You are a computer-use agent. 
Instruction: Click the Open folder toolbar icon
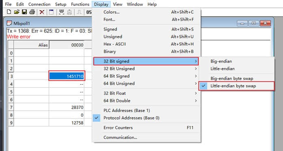[x=17, y=12]
